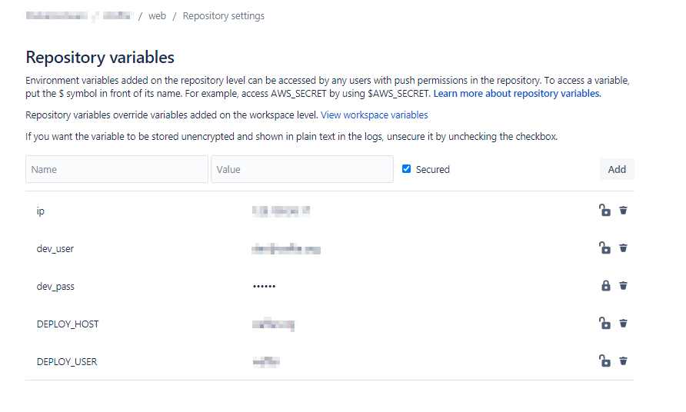
Task: Uncheck the Secured checkbox
Action: click(x=407, y=169)
